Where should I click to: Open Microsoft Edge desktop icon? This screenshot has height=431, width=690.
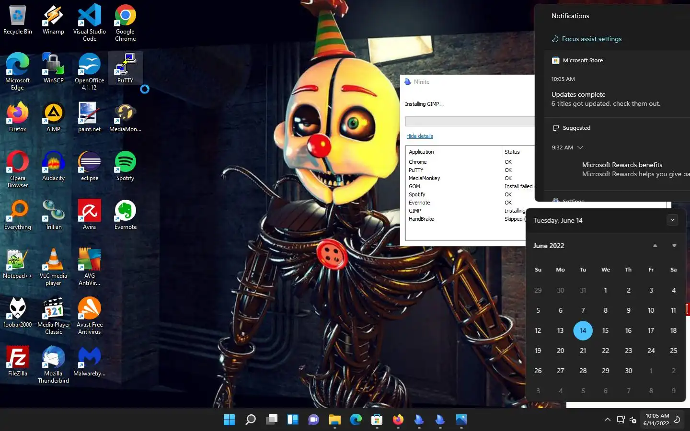[18, 72]
